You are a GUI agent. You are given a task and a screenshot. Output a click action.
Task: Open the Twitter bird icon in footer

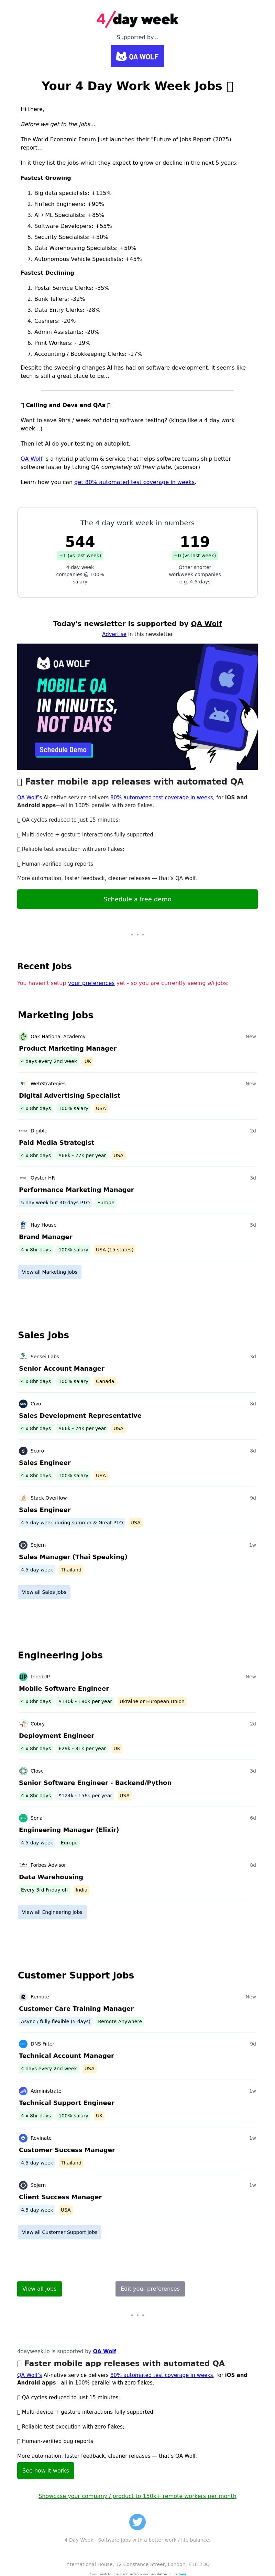point(137,2522)
